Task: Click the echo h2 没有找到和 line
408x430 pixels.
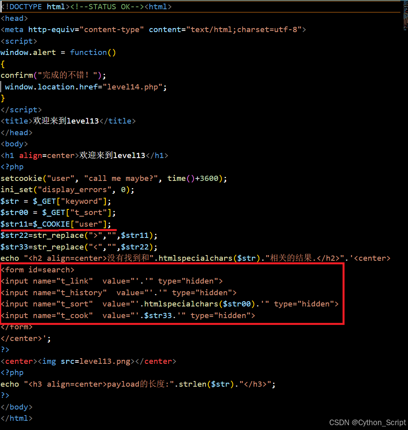Action: (x=196, y=258)
